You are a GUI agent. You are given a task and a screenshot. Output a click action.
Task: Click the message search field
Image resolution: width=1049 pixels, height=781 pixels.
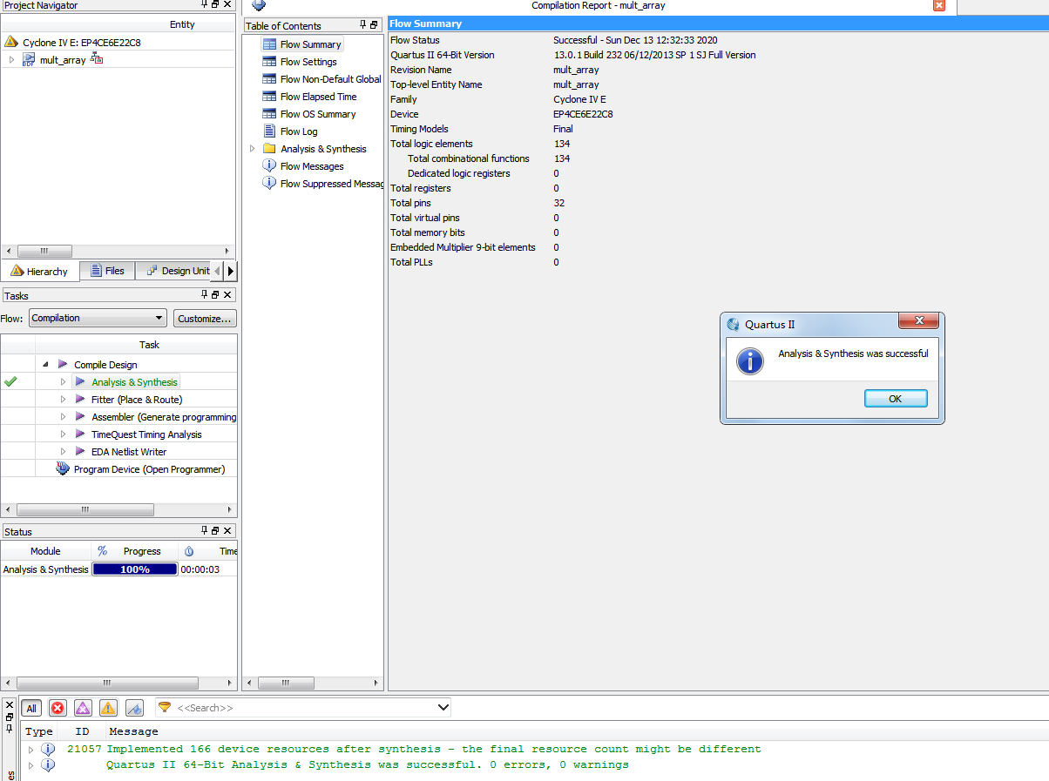click(303, 708)
